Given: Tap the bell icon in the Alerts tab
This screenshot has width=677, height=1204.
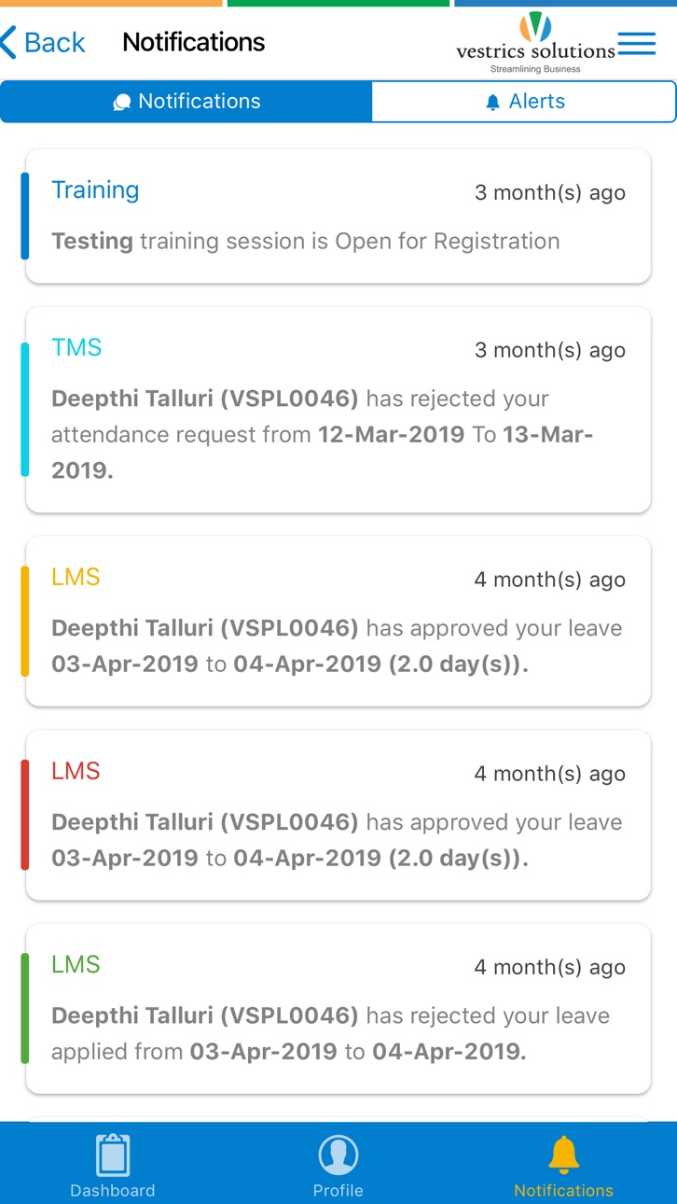Looking at the screenshot, I should pos(493,103).
